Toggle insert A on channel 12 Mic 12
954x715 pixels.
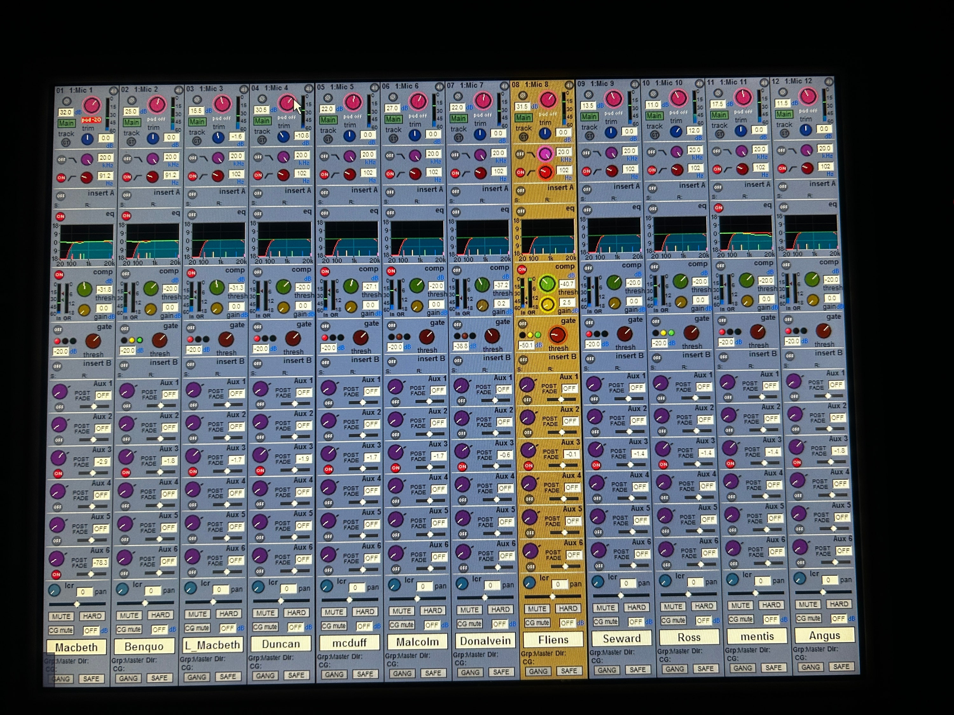point(783,187)
